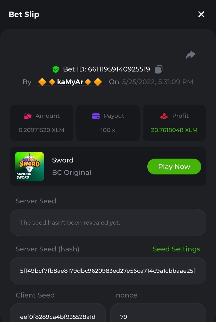Click the green verified shield icon
The width and height of the screenshot is (216, 322).
click(x=56, y=69)
